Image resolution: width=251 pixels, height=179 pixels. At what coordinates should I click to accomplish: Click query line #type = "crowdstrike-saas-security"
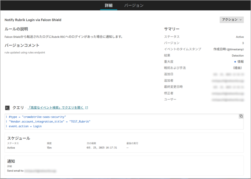(37, 117)
